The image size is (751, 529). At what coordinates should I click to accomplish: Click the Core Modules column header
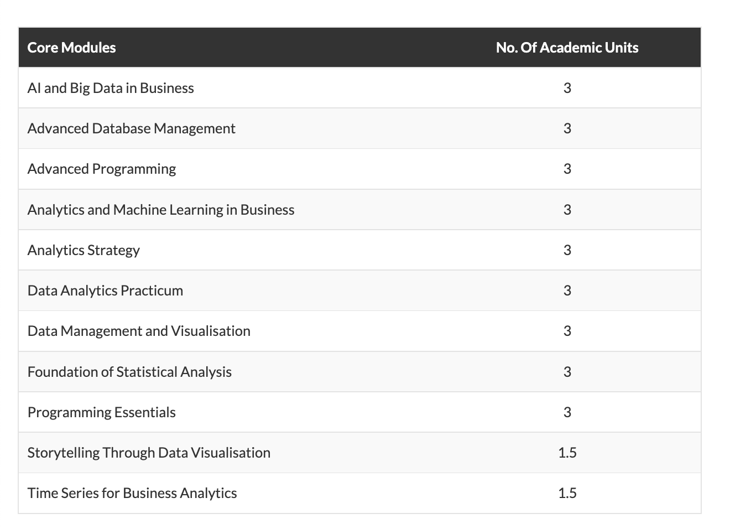point(72,48)
